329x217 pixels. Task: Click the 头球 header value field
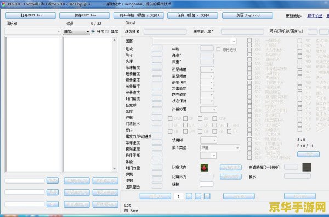tap(157, 61)
